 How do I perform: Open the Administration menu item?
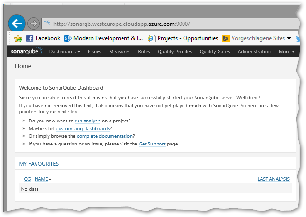(x=254, y=52)
